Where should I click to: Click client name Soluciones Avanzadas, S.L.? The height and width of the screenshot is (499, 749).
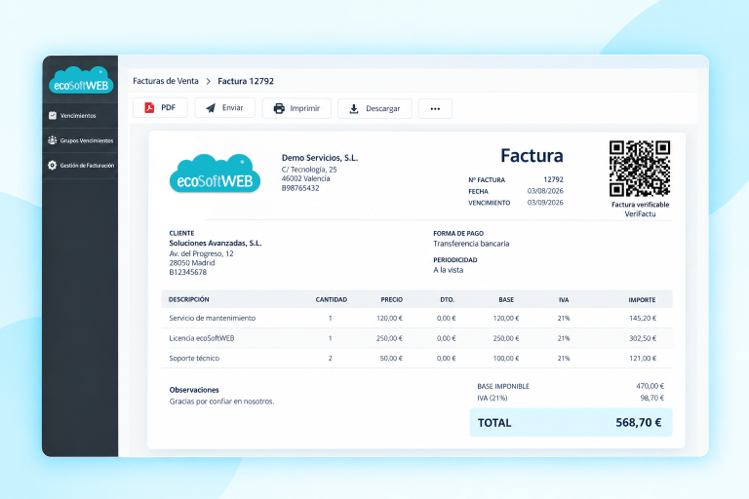216,243
